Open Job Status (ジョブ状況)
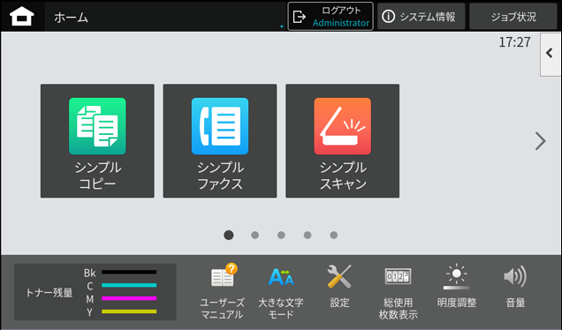562x330 pixels. [513, 17]
